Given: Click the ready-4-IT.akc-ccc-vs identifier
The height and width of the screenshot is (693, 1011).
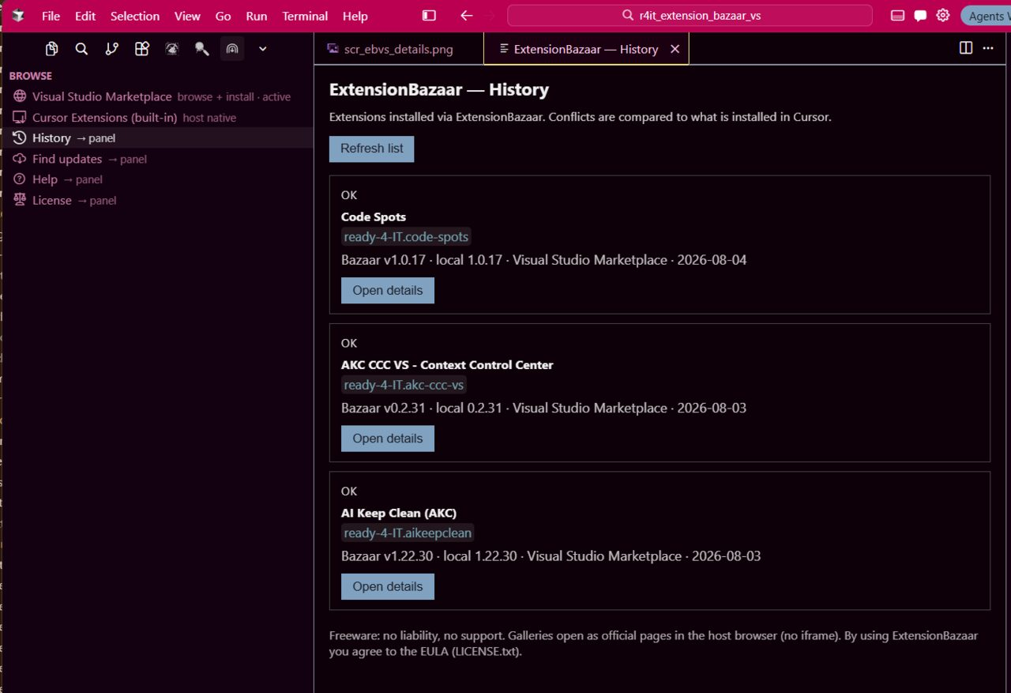Looking at the screenshot, I should [x=404, y=385].
